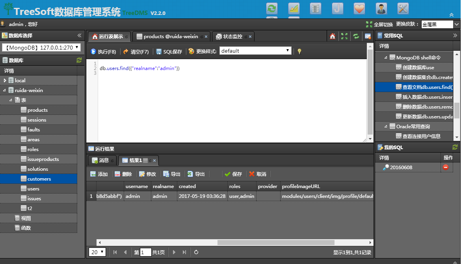461x264 pixels.
Task: Collapse the MongoDB shell命令 node
Action: coord(386,57)
